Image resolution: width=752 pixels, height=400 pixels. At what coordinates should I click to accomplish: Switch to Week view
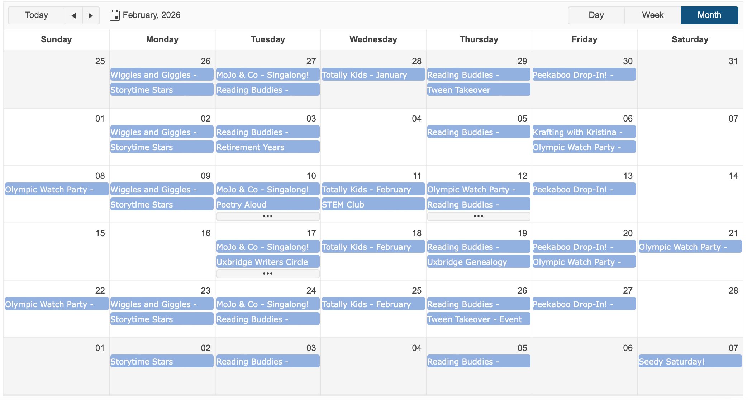[x=652, y=15]
